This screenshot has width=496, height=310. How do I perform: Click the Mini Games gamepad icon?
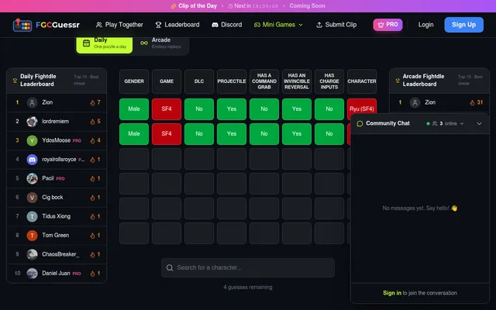(257, 25)
